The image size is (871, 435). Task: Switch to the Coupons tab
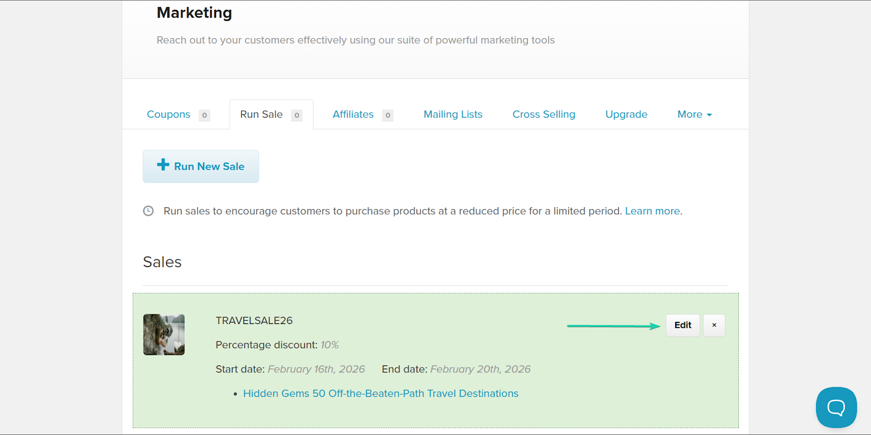click(169, 115)
